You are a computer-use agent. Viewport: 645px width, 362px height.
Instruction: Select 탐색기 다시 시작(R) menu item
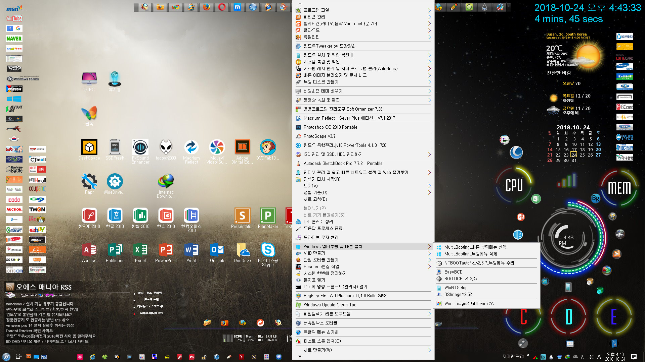363,179
